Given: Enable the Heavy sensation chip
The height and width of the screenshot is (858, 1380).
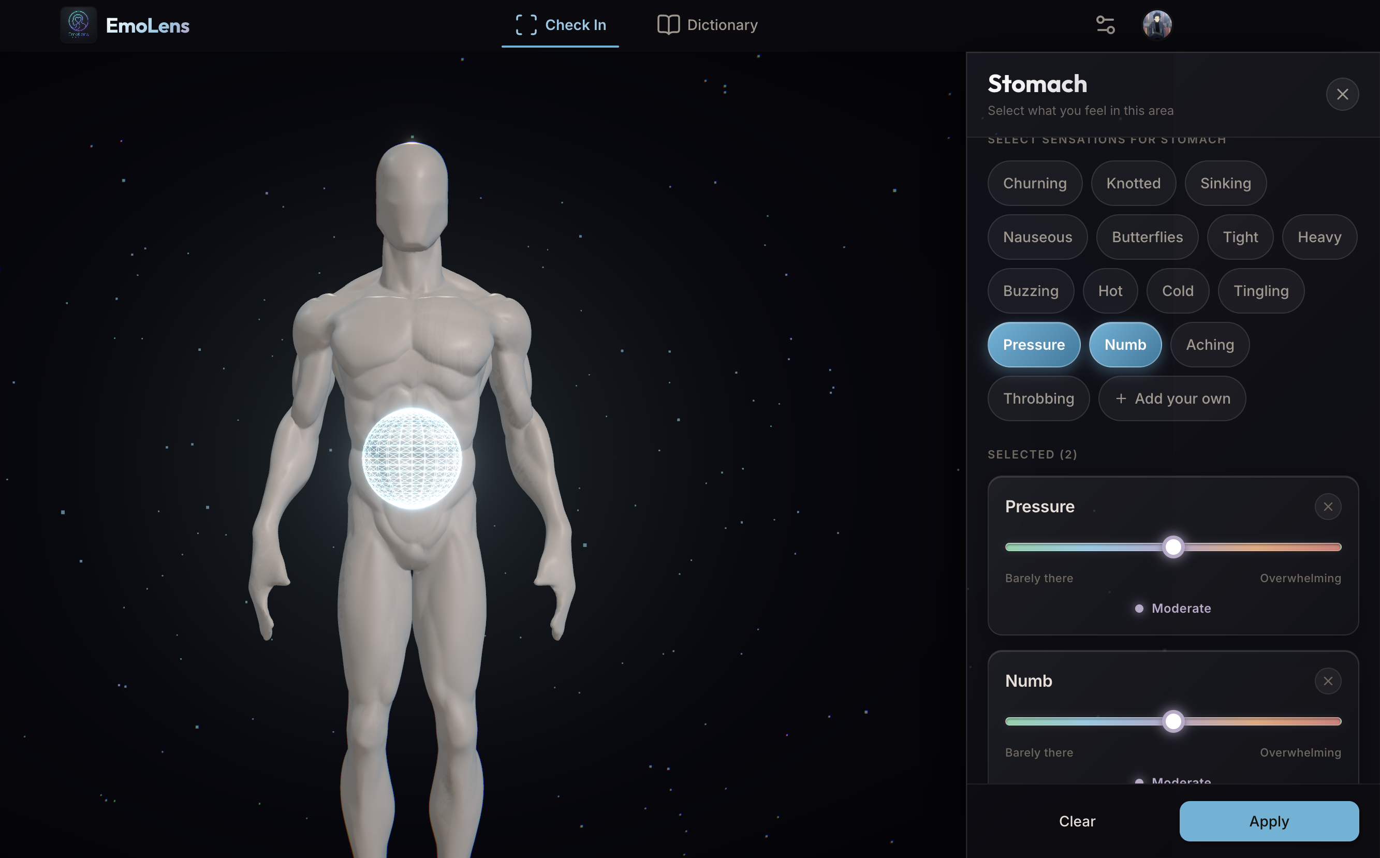Looking at the screenshot, I should [1319, 237].
